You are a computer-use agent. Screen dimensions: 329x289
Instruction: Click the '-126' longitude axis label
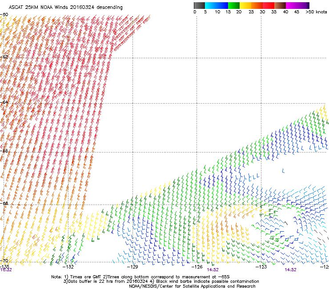[x=197, y=267]
